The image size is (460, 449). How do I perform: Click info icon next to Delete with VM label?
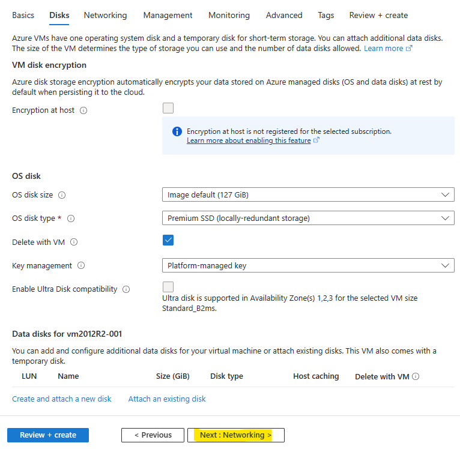click(74, 242)
